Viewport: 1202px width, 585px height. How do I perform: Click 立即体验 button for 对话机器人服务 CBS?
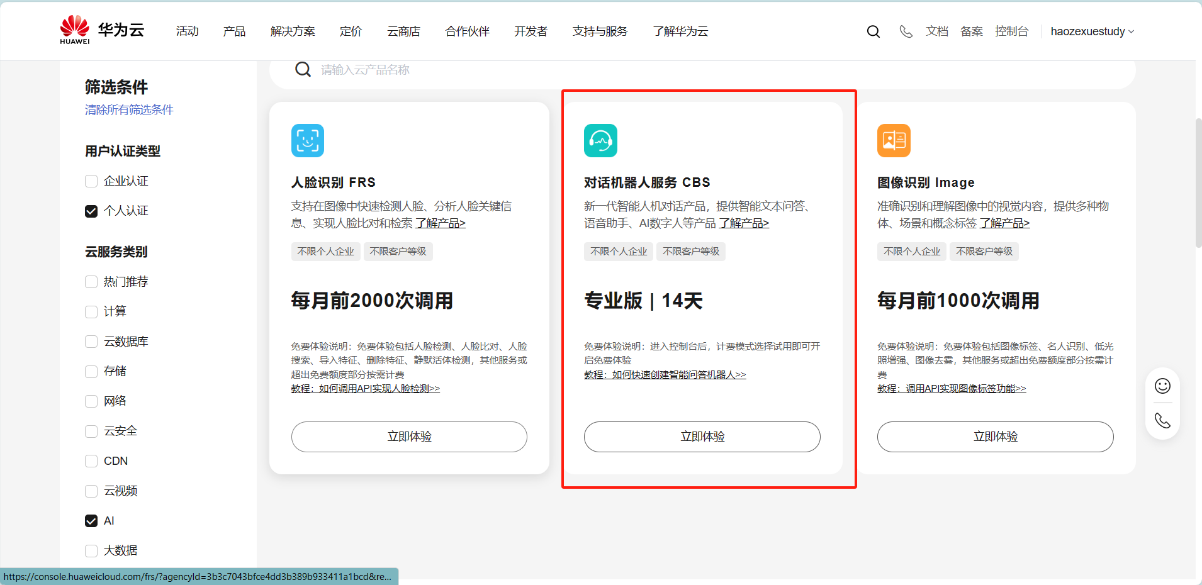pyautogui.click(x=702, y=437)
